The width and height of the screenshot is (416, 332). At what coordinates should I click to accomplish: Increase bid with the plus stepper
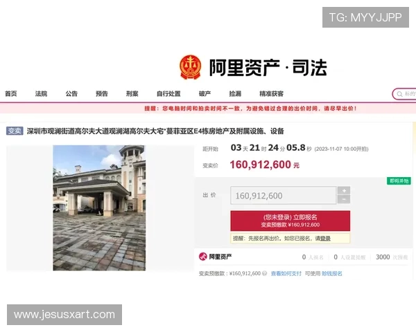point(344,191)
